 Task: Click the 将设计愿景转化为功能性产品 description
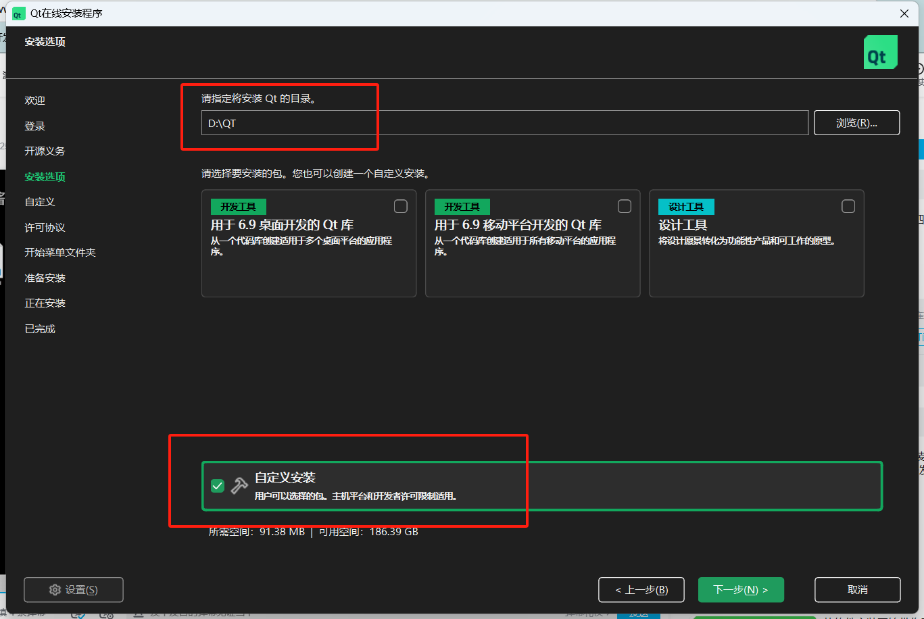(x=747, y=241)
